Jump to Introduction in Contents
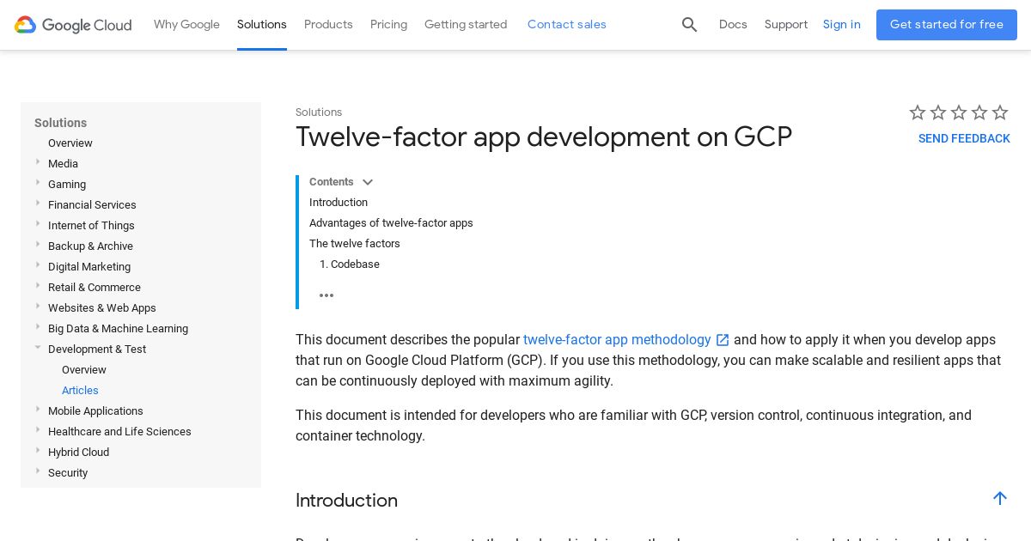Viewport: 1031px width, 541px height. pos(339,203)
